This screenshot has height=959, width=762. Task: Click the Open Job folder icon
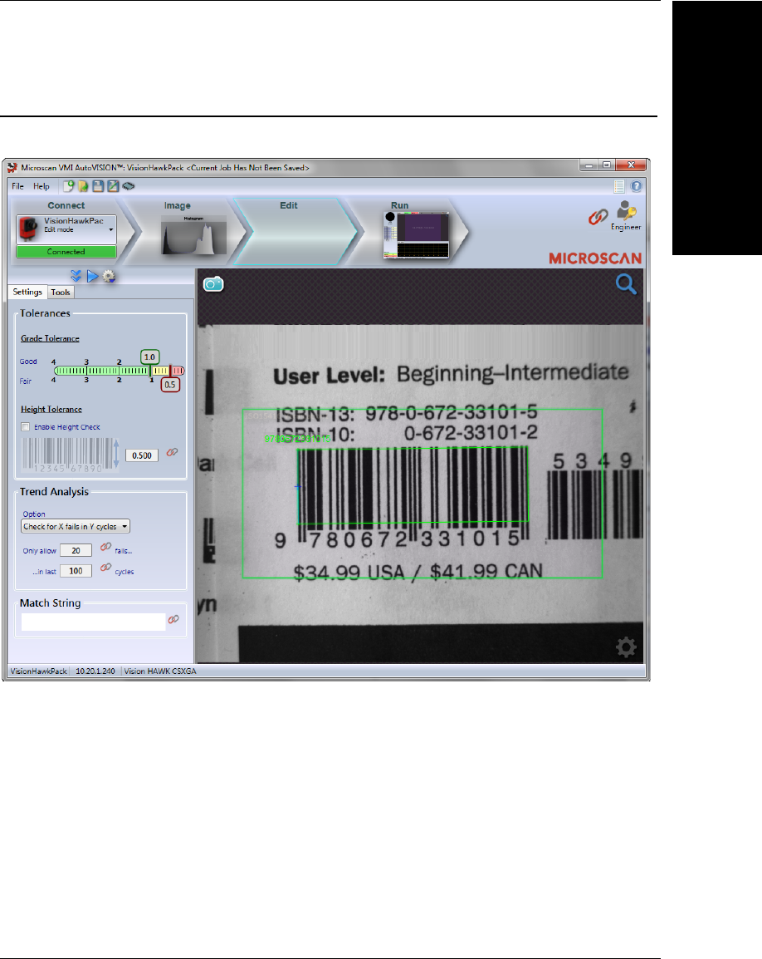coord(83,186)
